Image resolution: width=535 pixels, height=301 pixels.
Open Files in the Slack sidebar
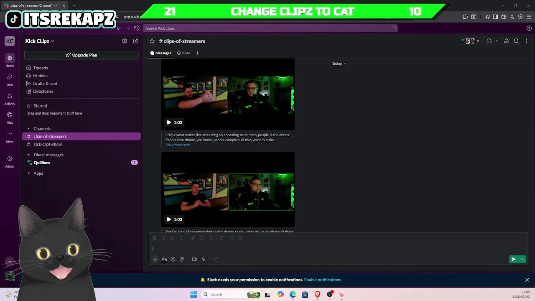(x=10, y=117)
